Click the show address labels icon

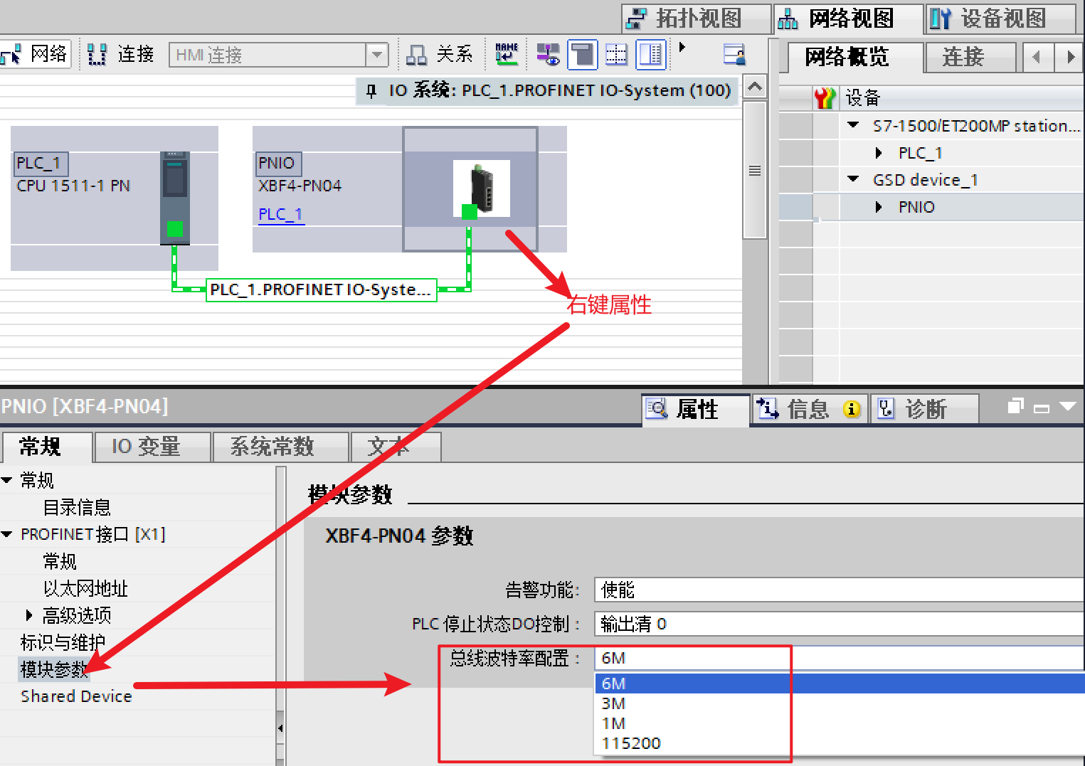(x=548, y=55)
